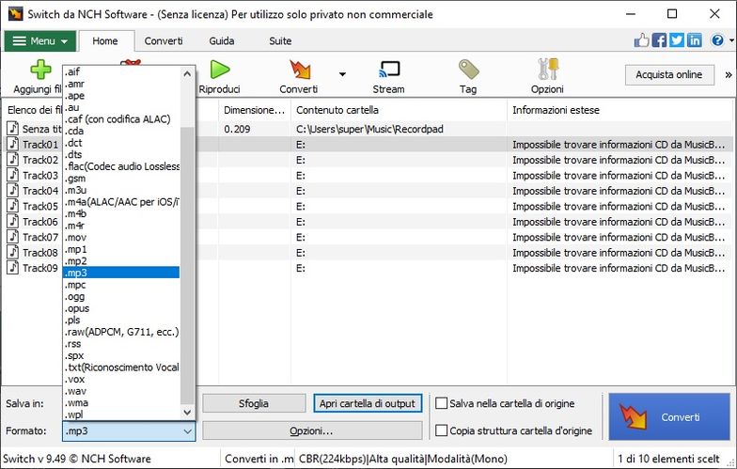Click the Contenuto cartella column header

click(399, 110)
